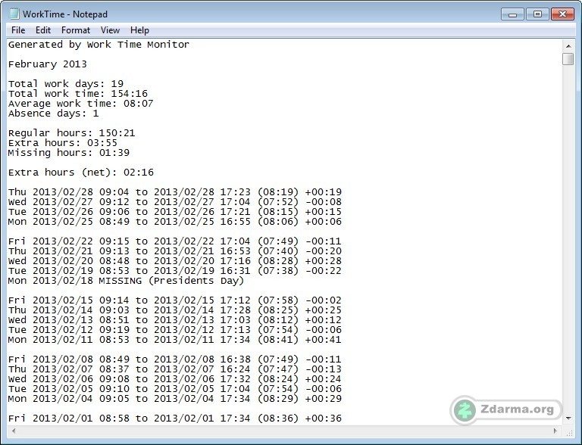Click the Thu 2013/02/28 entry line
The width and height of the screenshot is (582, 445).
click(175, 192)
